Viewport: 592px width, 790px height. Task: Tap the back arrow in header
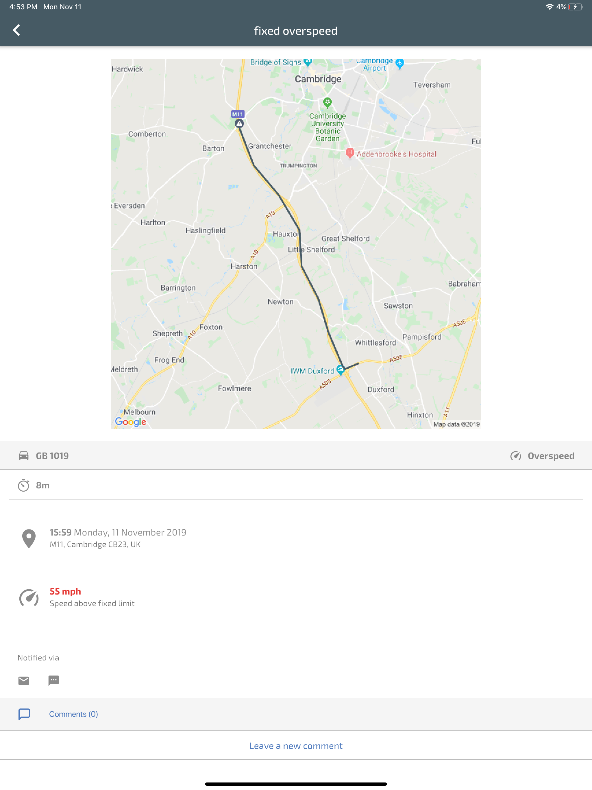tap(16, 30)
